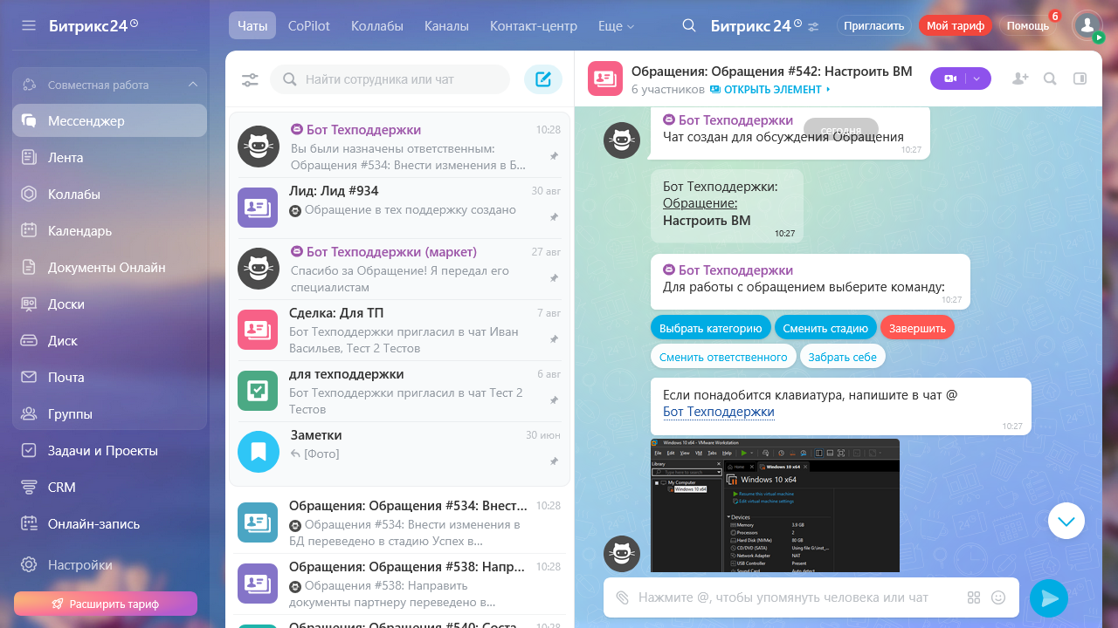Click the CRM icon in the sidebar
Image resolution: width=1118 pixels, height=628 pixels.
(x=29, y=487)
